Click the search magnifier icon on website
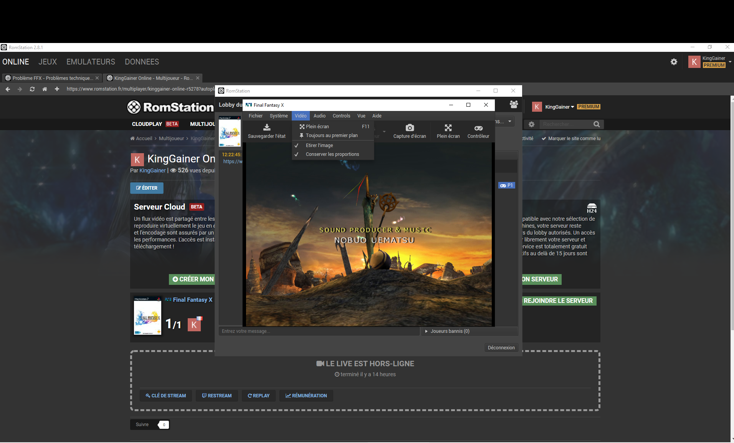 (597, 124)
